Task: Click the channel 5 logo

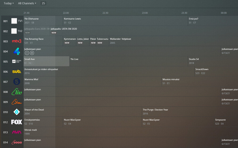Action: tap(17, 82)
